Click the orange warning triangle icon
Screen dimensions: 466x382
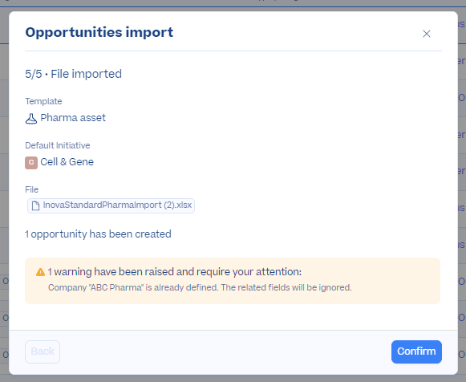(x=40, y=272)
